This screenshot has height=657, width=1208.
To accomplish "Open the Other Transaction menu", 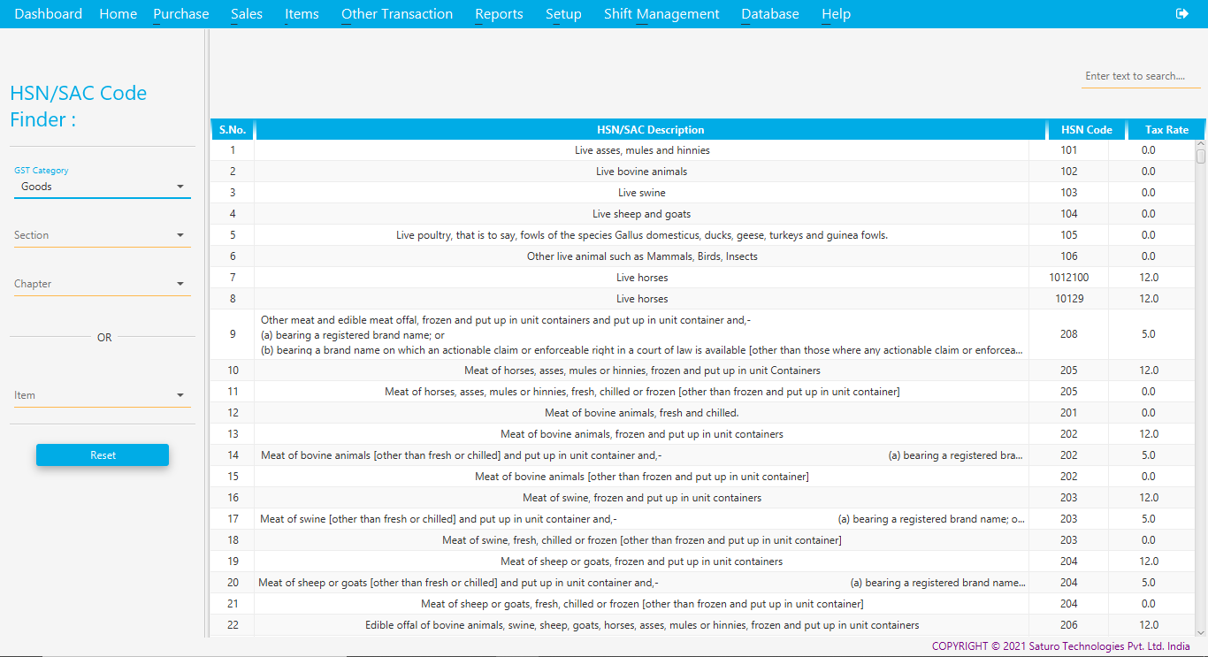I will (x=397, y=14).
